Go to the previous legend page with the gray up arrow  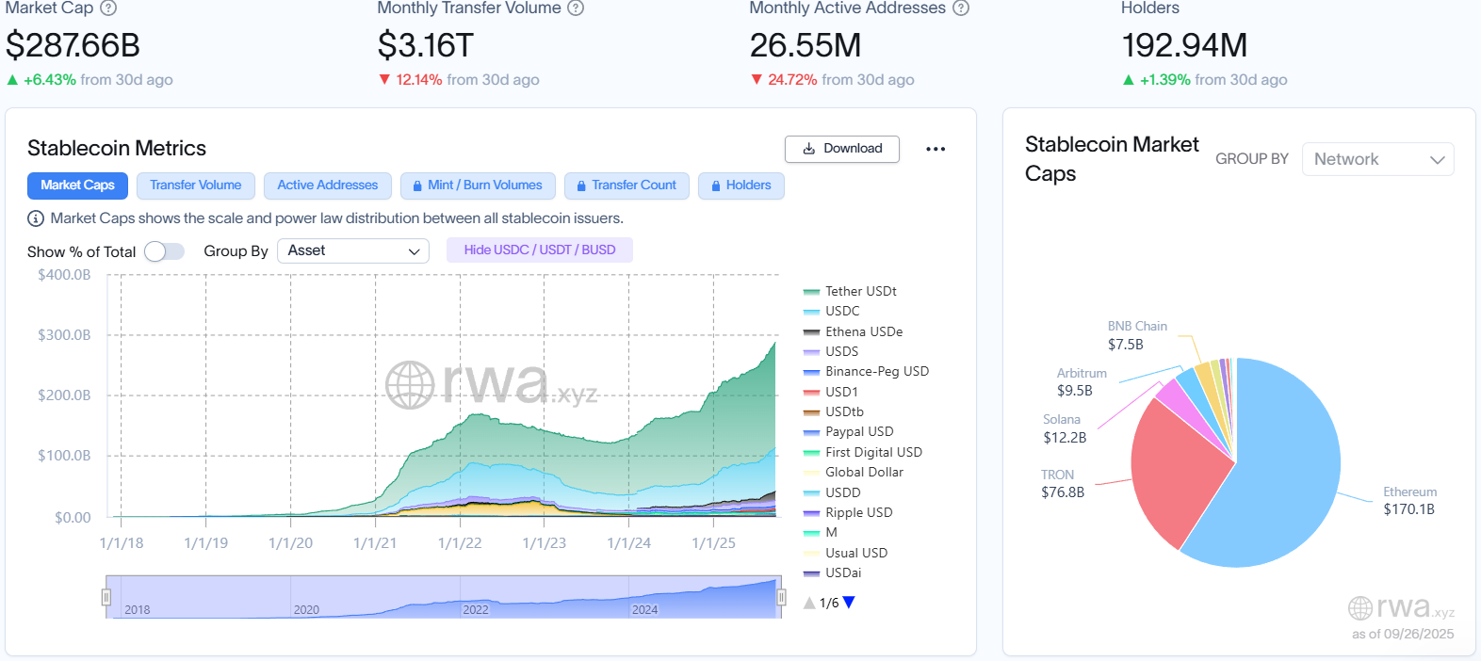[809, 603]
